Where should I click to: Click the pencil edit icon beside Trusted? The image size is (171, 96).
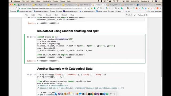(x=135, y=15)
